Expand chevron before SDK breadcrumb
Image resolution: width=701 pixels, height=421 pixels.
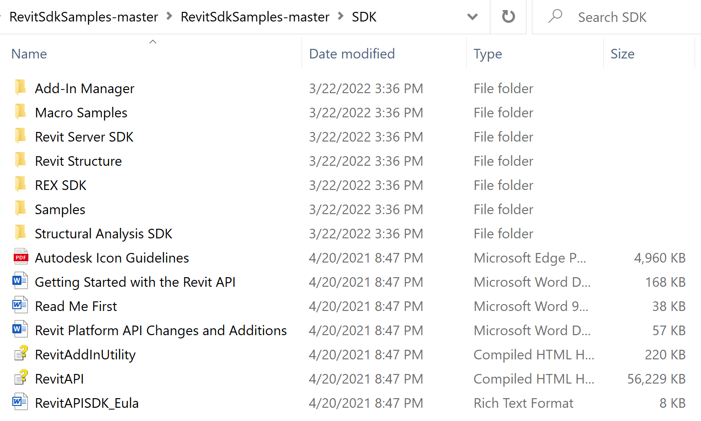pos(340,16)
